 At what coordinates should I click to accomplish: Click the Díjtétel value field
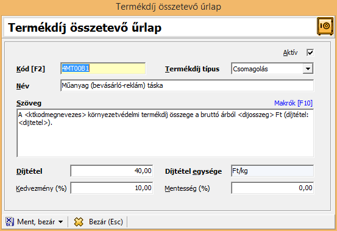(x=112, y=171)
